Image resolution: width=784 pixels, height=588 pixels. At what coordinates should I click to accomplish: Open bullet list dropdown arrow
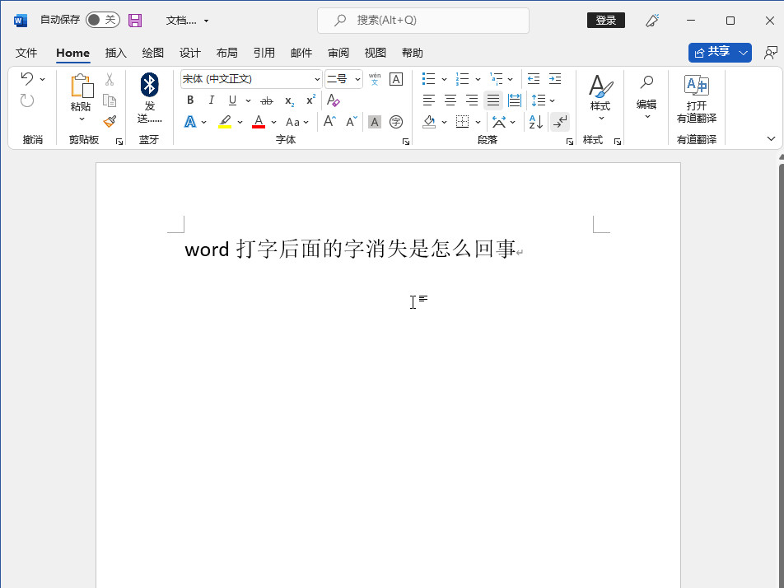click(x=444, y=79)
